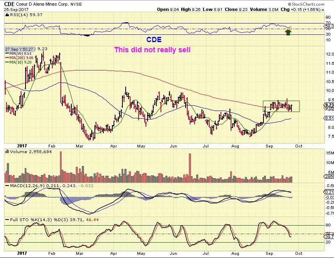Click the 59.3 RSI value tag

click(329, 26)
